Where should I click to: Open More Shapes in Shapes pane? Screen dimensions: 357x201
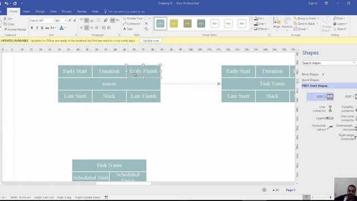point(312,74)
